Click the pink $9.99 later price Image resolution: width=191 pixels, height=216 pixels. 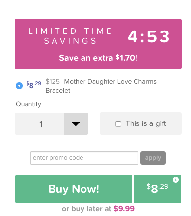(124, 209)
